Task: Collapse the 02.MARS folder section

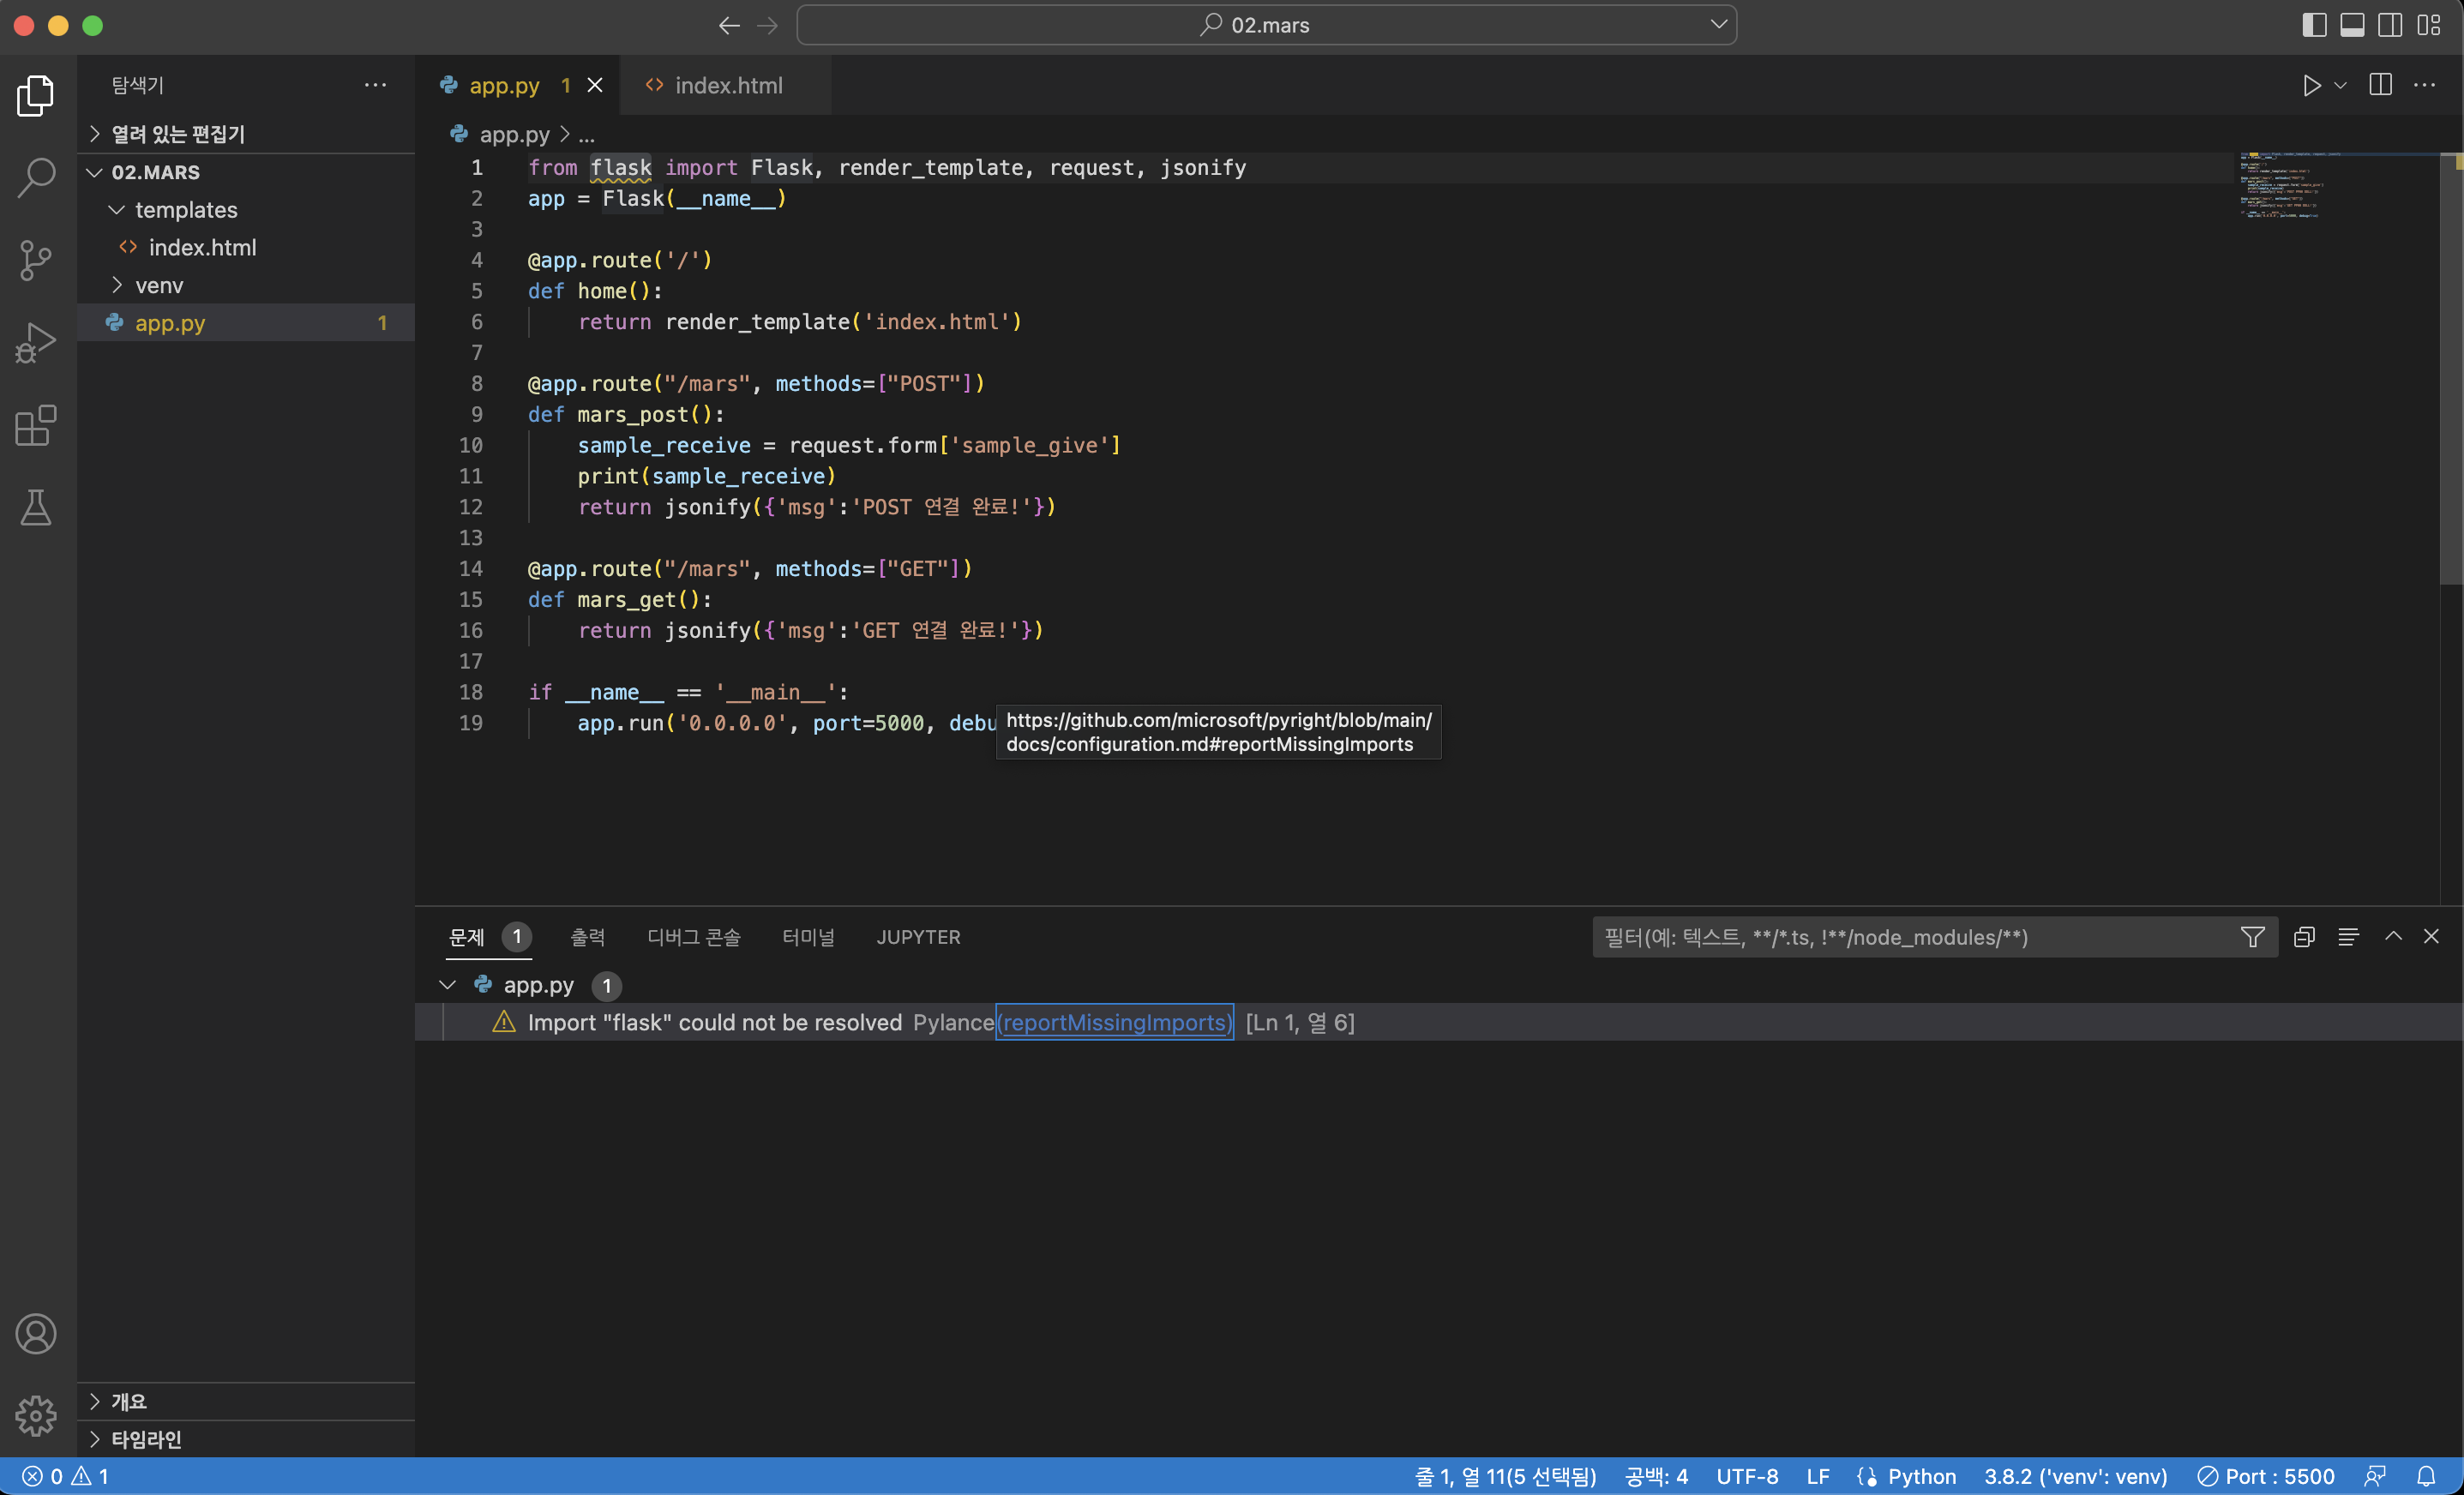Action: 246,172
